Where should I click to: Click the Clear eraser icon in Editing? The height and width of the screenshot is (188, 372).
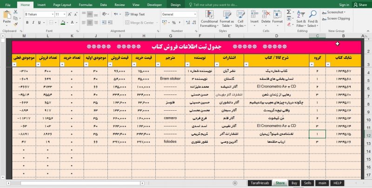point(289,25)
